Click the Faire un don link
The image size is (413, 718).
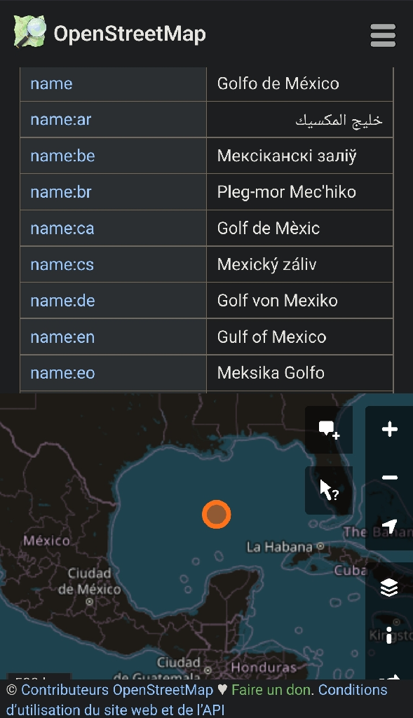point(271,690)
